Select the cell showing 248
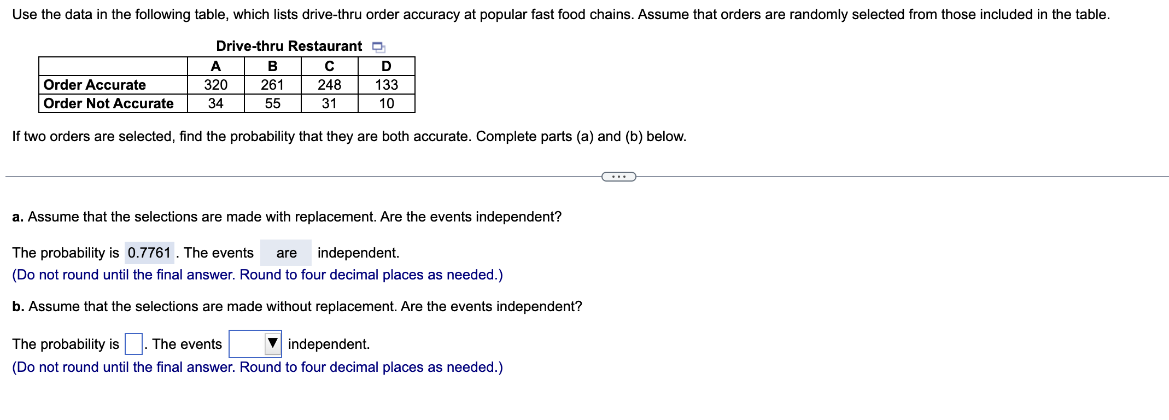 330,85
